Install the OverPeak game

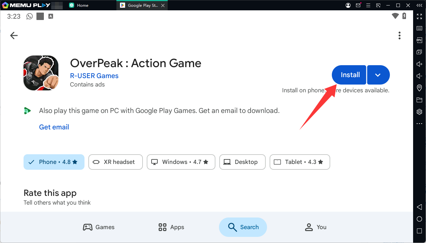[349, 75]
